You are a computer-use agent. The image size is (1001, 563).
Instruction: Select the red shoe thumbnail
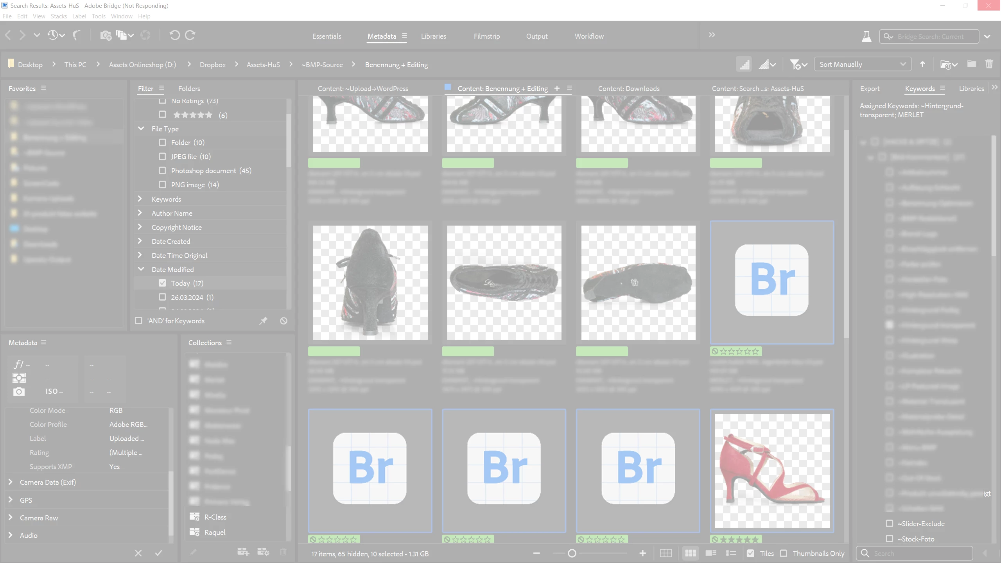pos(772,471)
